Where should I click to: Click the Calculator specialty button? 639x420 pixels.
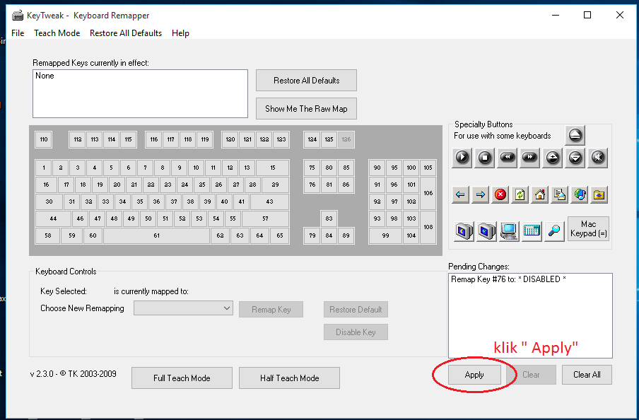(x=532, y=231)
